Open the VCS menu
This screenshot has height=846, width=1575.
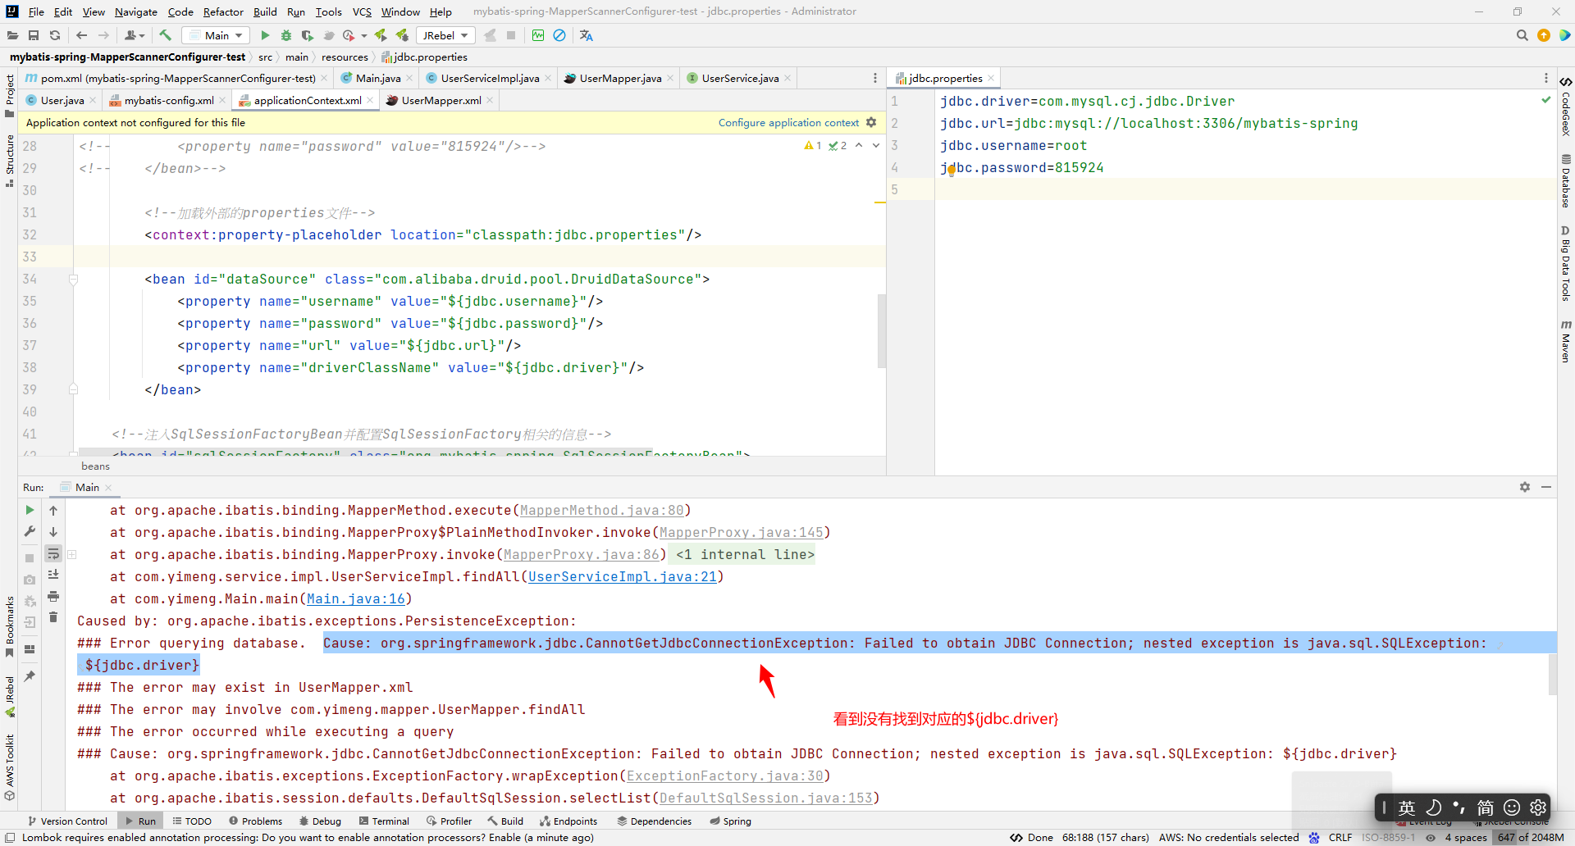tap(362, 11)
